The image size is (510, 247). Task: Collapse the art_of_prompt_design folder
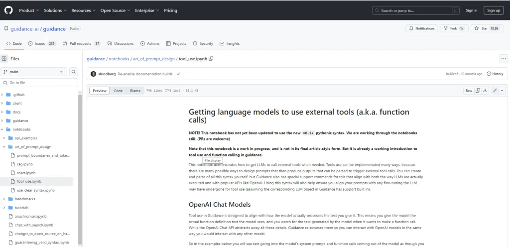4,147
